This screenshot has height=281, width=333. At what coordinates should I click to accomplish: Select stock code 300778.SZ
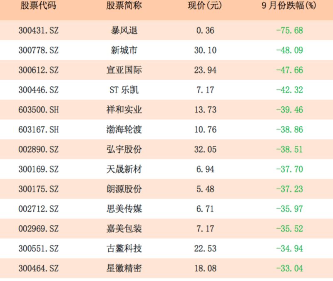[38, 50]
